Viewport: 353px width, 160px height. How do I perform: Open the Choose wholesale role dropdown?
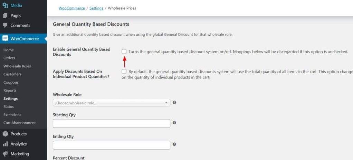[111, 103]
